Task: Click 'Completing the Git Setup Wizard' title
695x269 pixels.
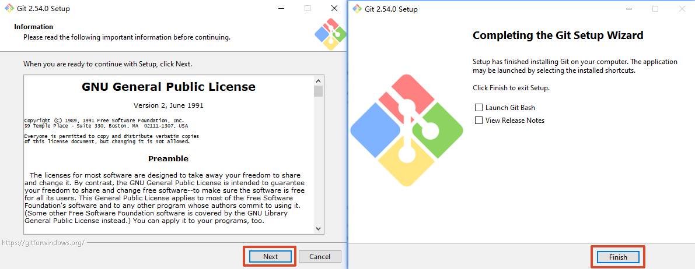Action: click(x=558, y=36)
